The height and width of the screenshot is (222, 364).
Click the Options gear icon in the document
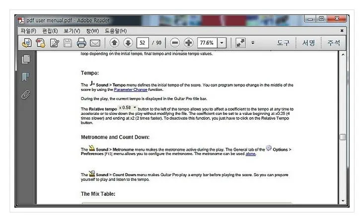point(269,148)
